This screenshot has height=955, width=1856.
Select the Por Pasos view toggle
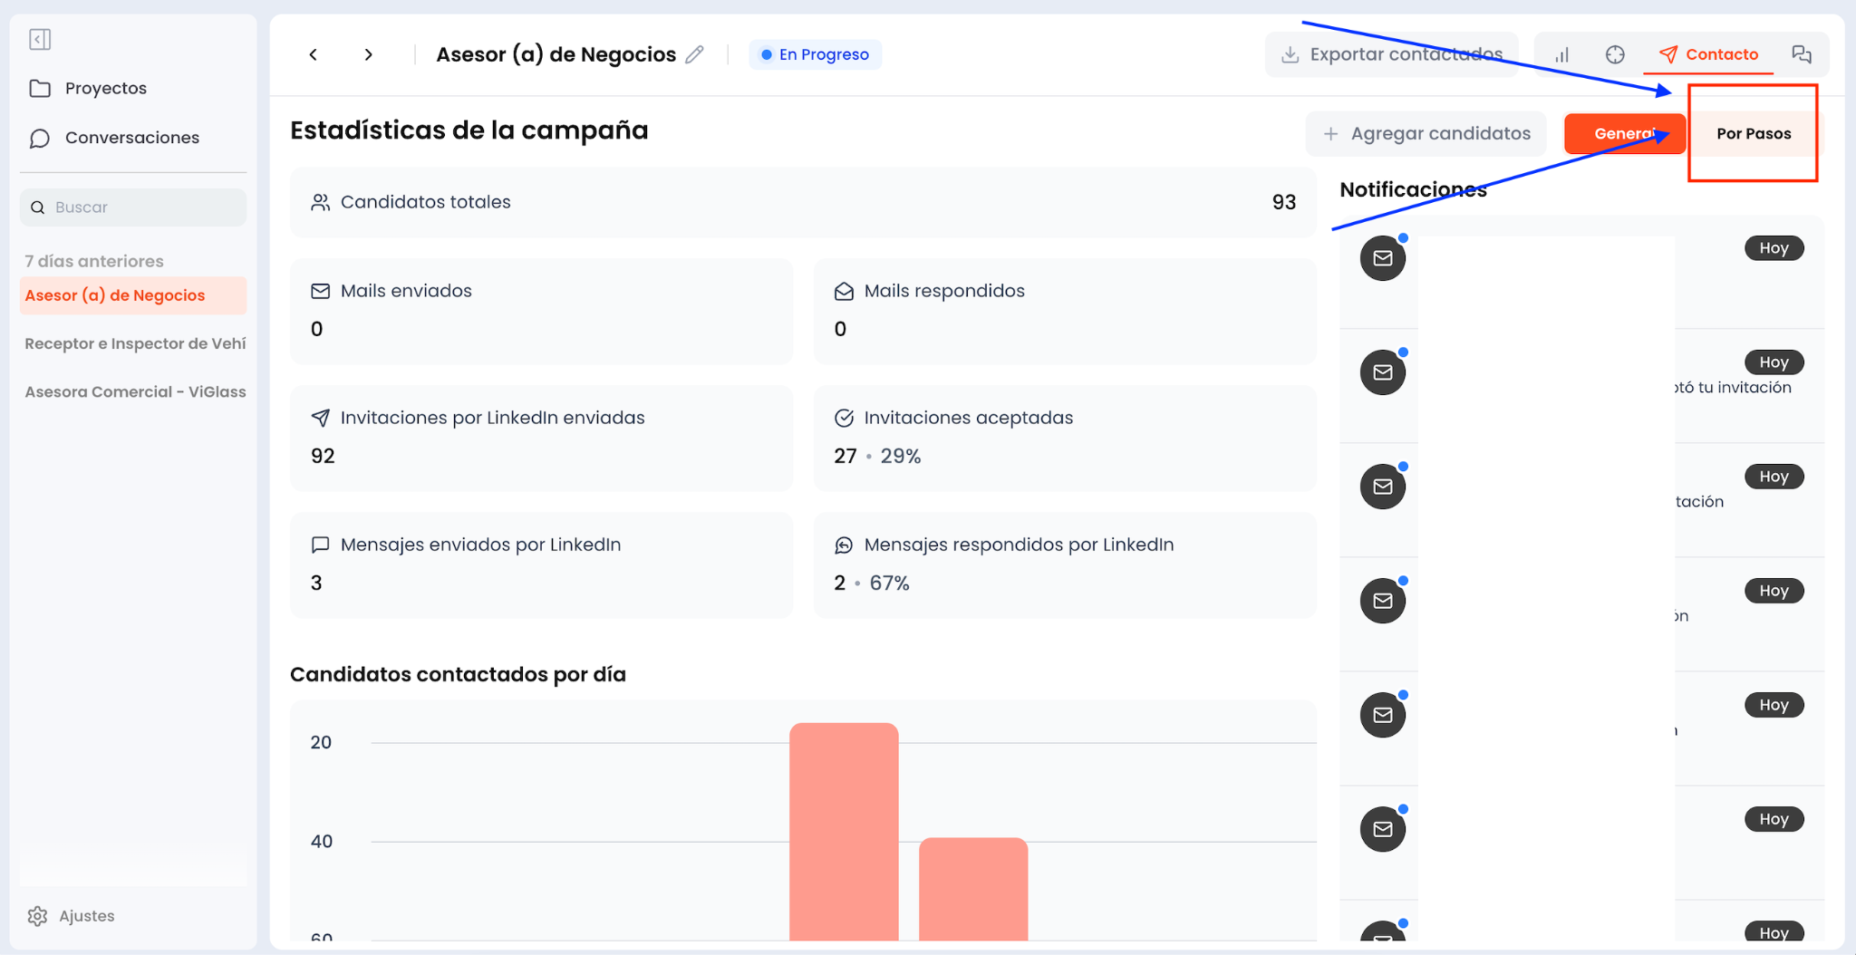click(x=1754, y=134)
